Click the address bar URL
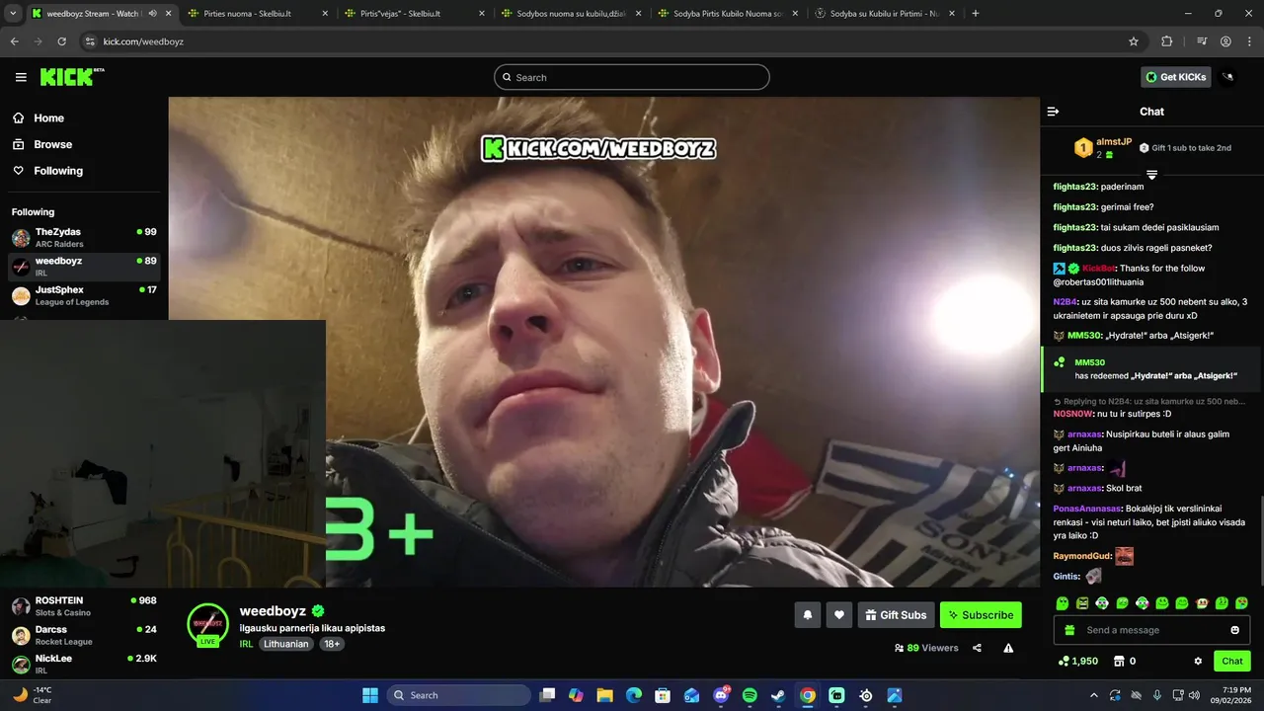Image resolution: width=1264 pixels, height=711 pixels. pyautogui.click(x=143, y=41)
